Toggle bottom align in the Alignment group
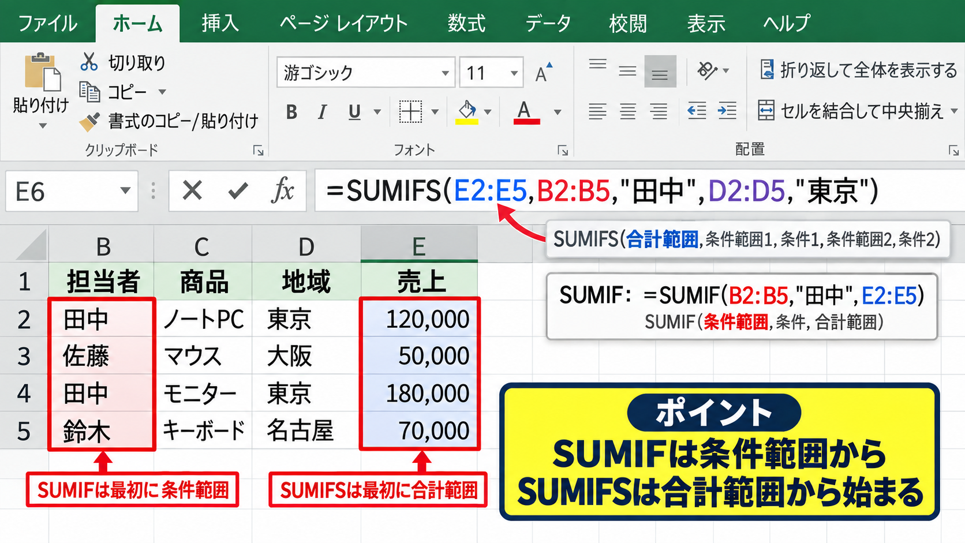965x543 pixels. [x=660, y=72]
